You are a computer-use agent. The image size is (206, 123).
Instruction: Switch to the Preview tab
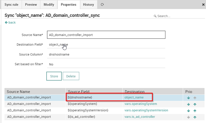coord(31,5)
